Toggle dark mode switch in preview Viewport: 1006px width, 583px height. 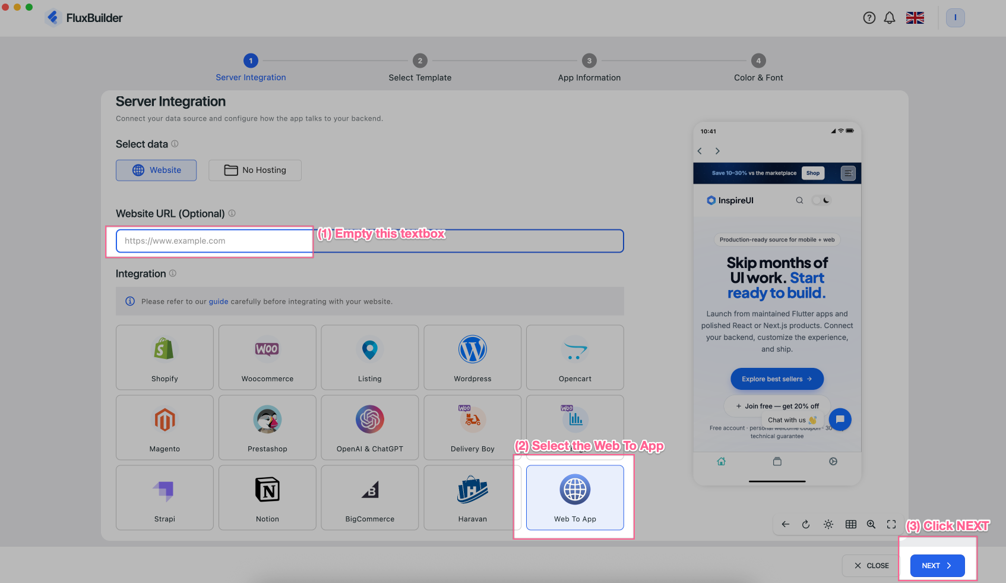click(x=821, y=200)
